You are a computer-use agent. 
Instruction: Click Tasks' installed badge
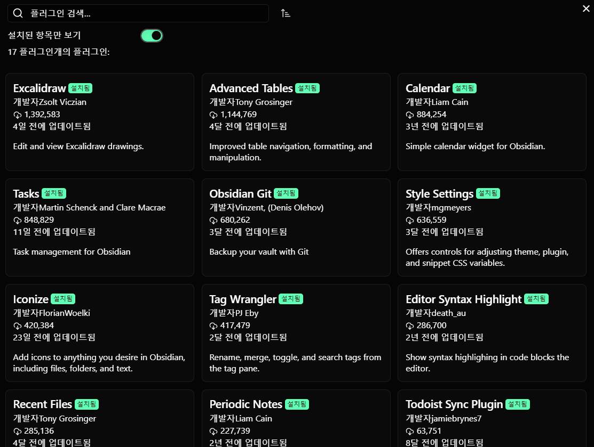[x=54, y=193]
